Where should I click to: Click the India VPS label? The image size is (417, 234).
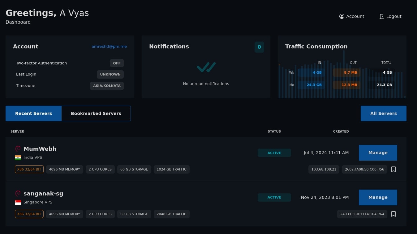(33, 158)
